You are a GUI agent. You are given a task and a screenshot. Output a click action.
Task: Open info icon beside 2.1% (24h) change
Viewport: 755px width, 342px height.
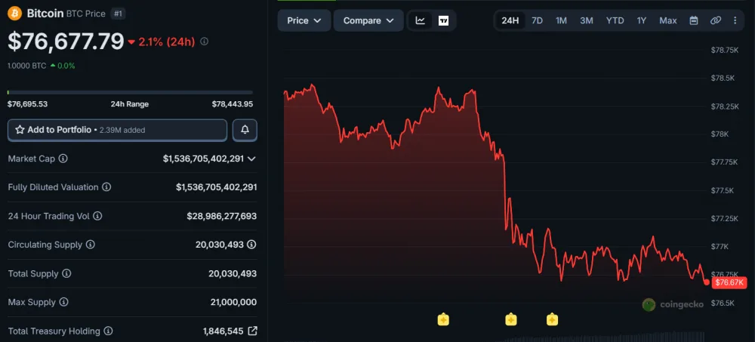click(x=204, y=42)
